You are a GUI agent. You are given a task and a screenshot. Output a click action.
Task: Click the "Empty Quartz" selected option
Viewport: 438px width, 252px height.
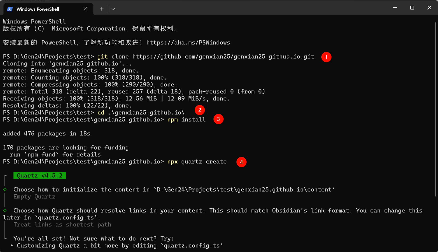[x=34, y=197]
